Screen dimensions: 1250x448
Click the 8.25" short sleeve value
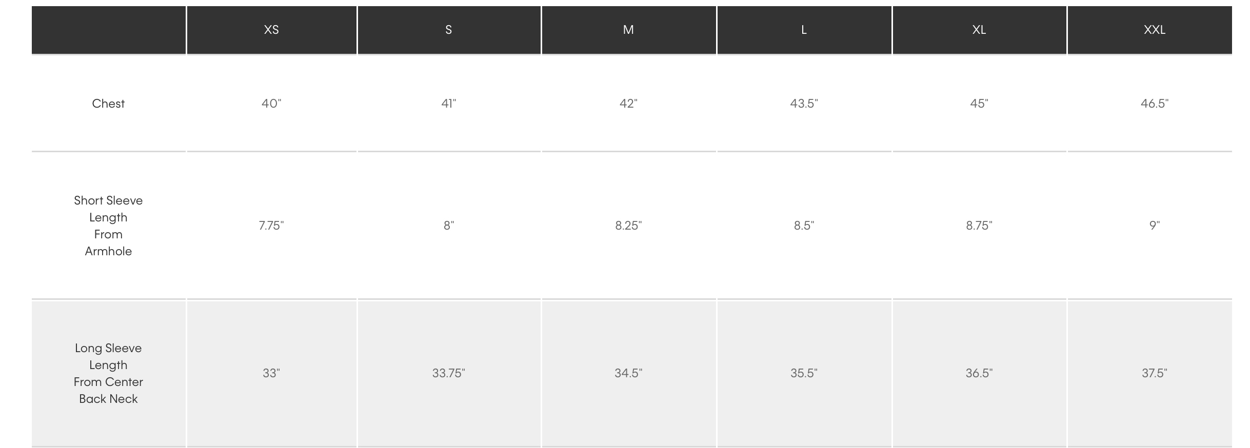628,226
